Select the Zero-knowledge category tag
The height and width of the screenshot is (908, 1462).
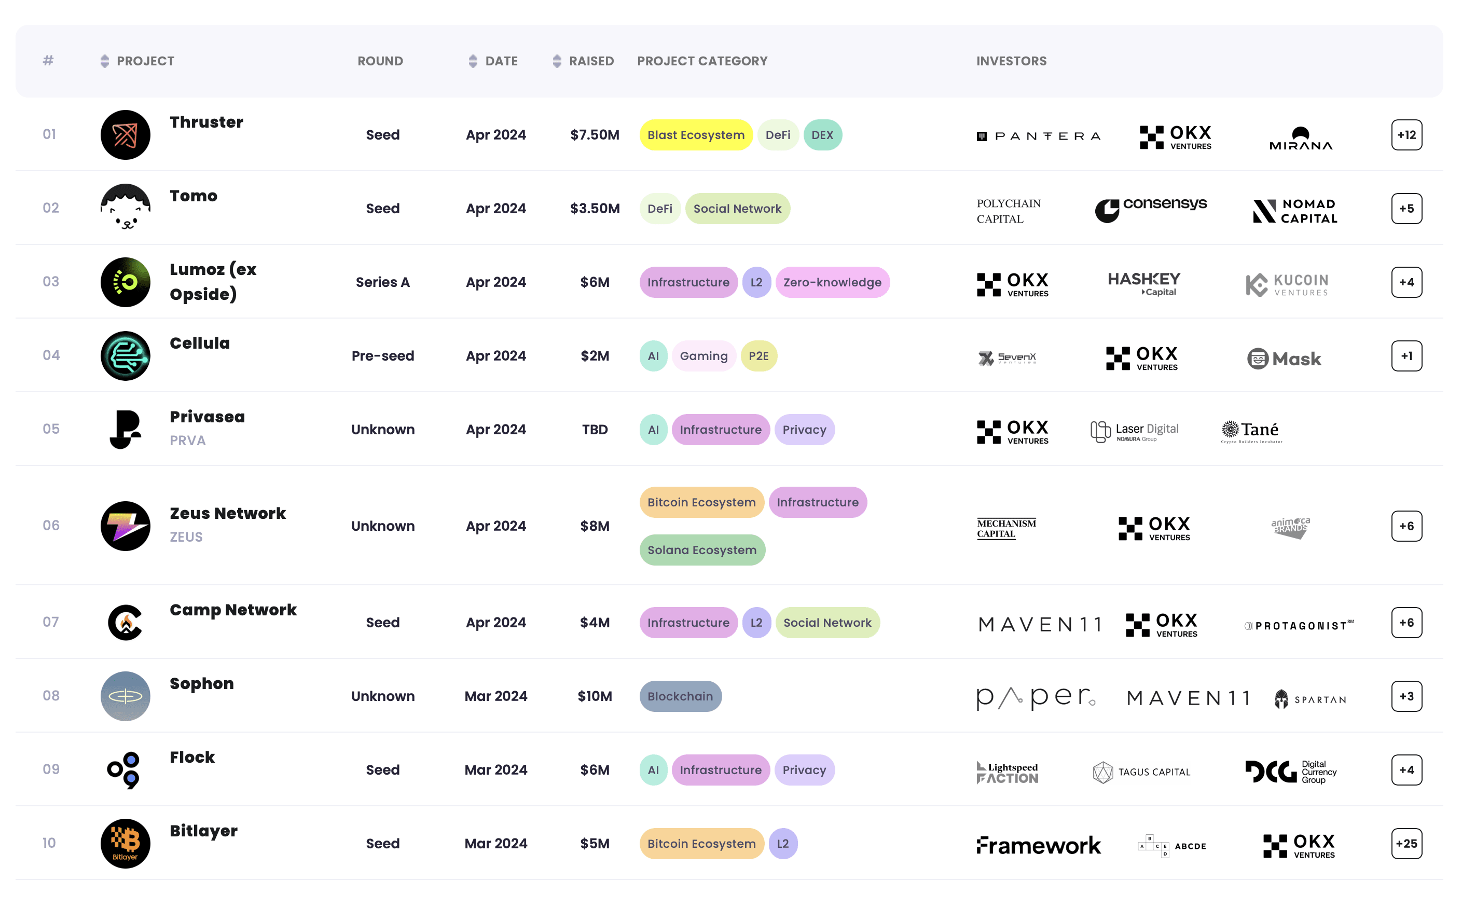click(832, 282)
